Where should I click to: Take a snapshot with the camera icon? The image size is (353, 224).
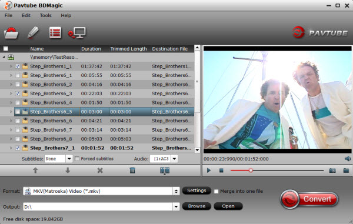(x=332, y=170)
